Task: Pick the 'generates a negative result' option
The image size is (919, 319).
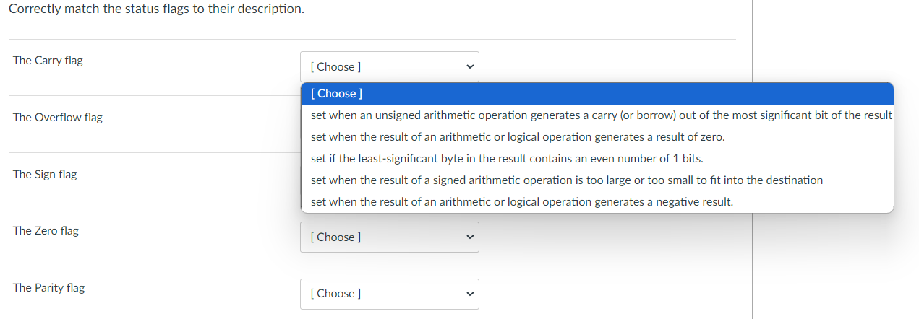Action: [x=522, y=202]
